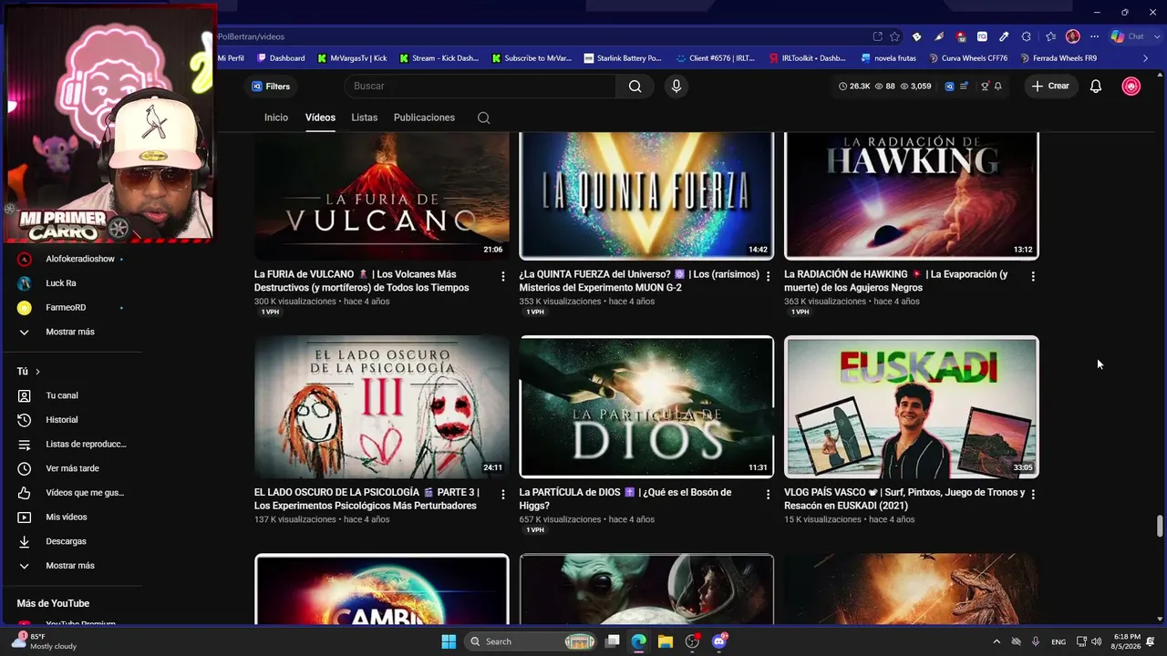Open the Dashboard bookmark
The width and height of the screenshot is (1167, 656).
[x=281, y=58]
